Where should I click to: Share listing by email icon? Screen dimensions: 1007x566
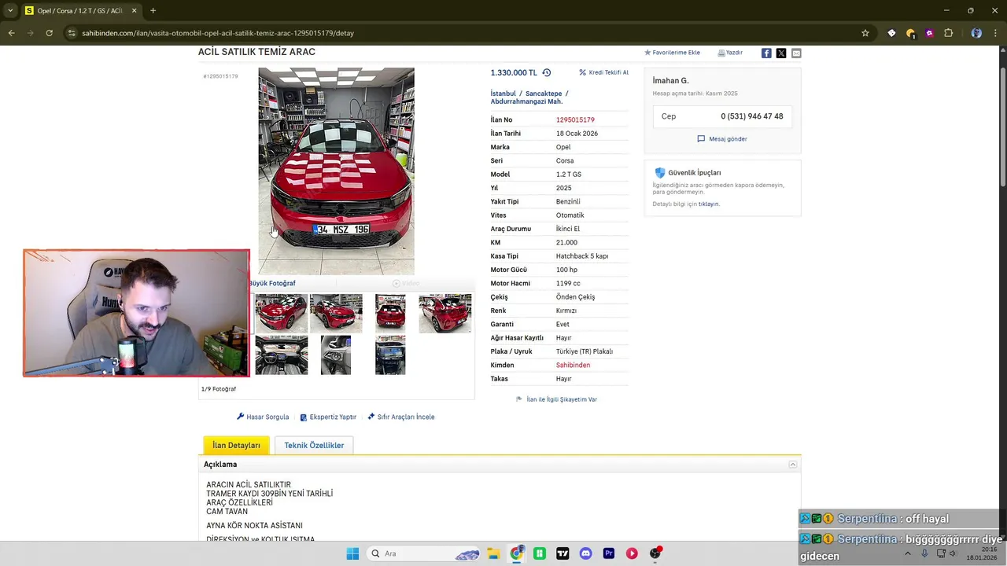point(796,53)
